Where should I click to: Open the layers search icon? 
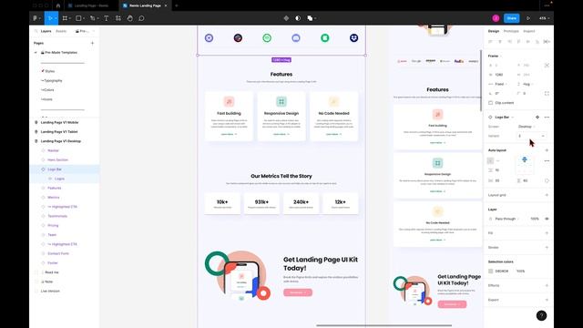[36, 31]
